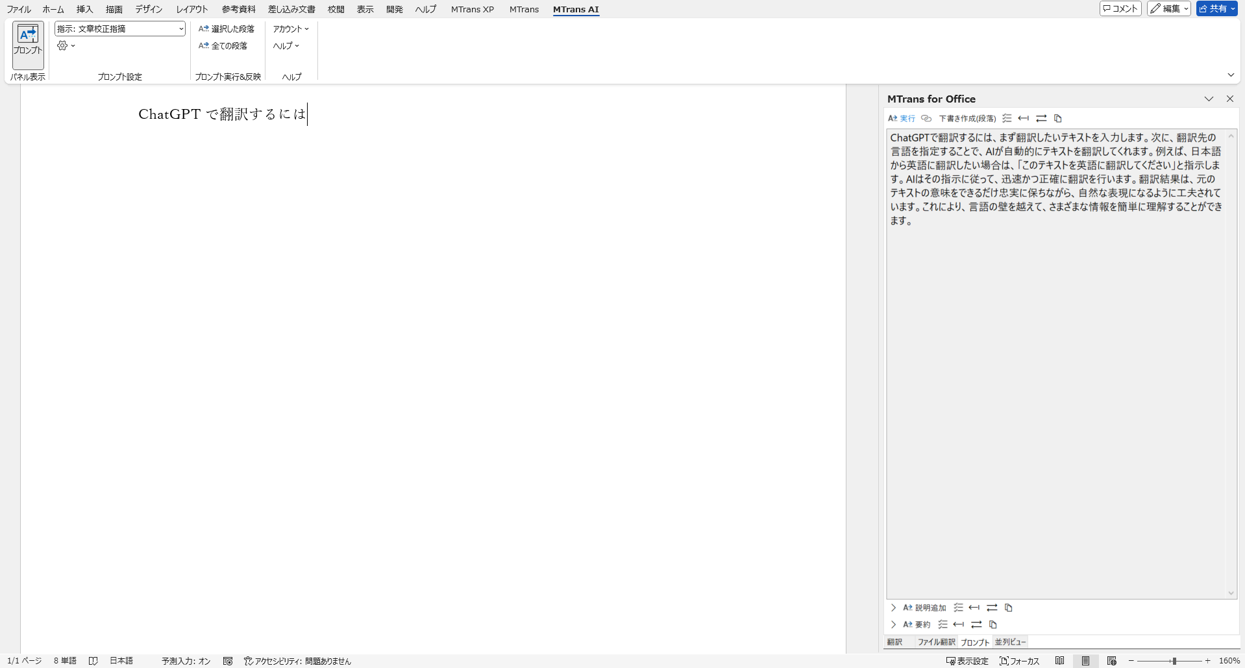Viewport: 1245px width, 668px height.
Task: Click the proofing book icon in status bar
Action: tap(93, 661)
